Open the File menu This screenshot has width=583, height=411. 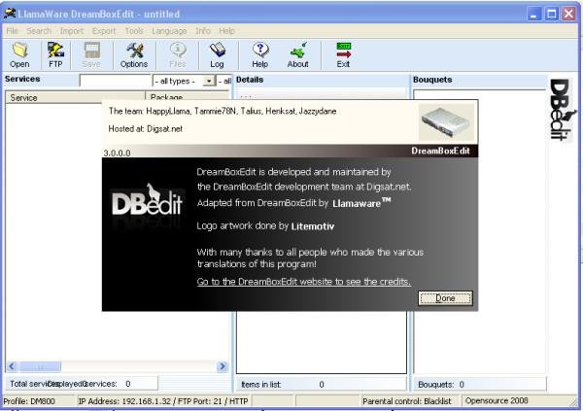[13, 31]
